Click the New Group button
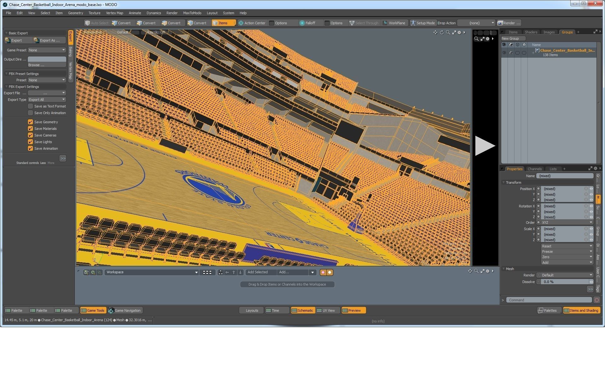Viewport: 605px width, 365px height. click(x=513, y=38)
